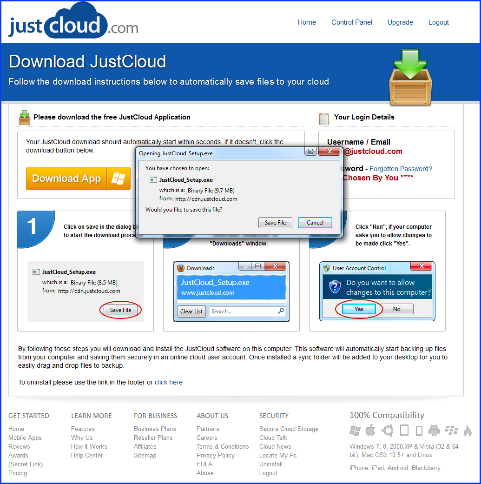Screen dimensions: 481x484
Task: Click the iPad tablet compatibility icon
Action: point(404,430)
